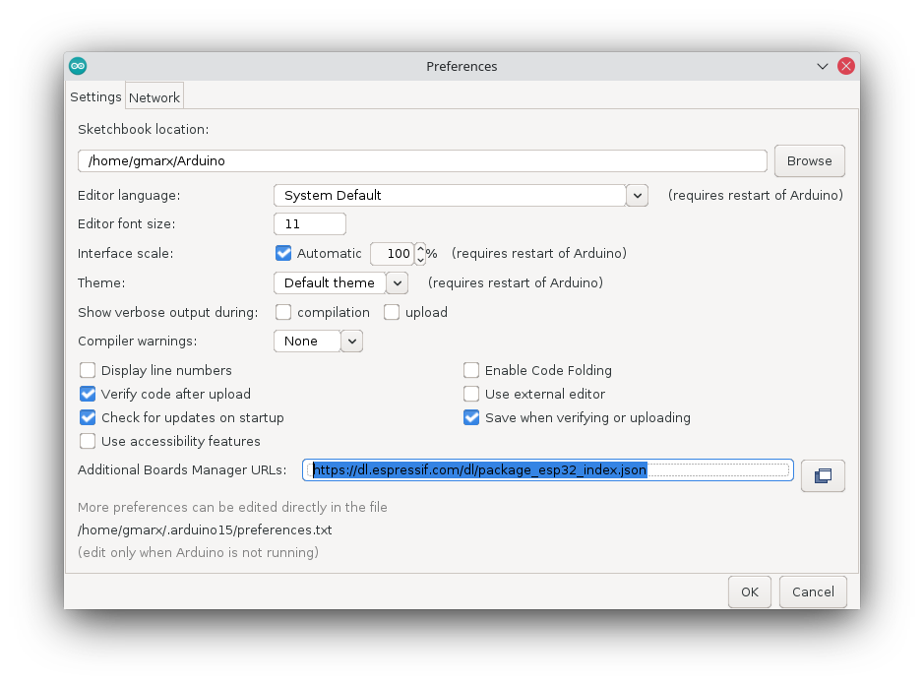Confirm preferences with OK button
The image size is (924, 685).
(x=750, y=592)
